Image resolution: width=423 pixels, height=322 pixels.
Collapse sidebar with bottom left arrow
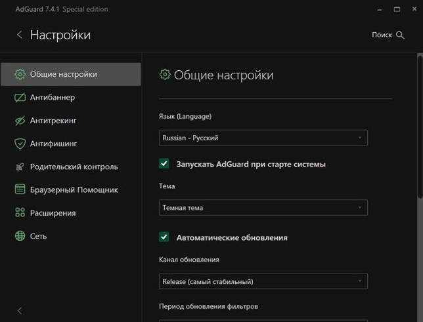(x=20, y=310)
